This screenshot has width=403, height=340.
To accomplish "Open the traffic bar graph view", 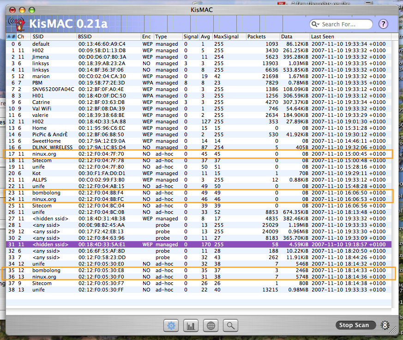I will (191, 326).
